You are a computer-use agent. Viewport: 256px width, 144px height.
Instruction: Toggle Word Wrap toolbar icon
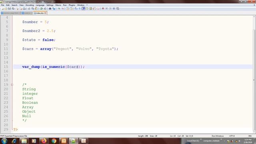click(x=76, y=8)
